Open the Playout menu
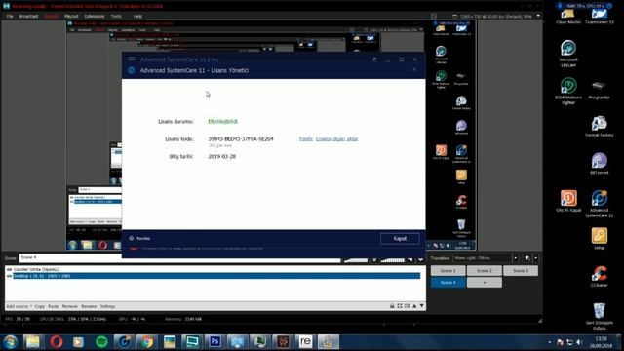624x351 pixels. click(71, 17)
